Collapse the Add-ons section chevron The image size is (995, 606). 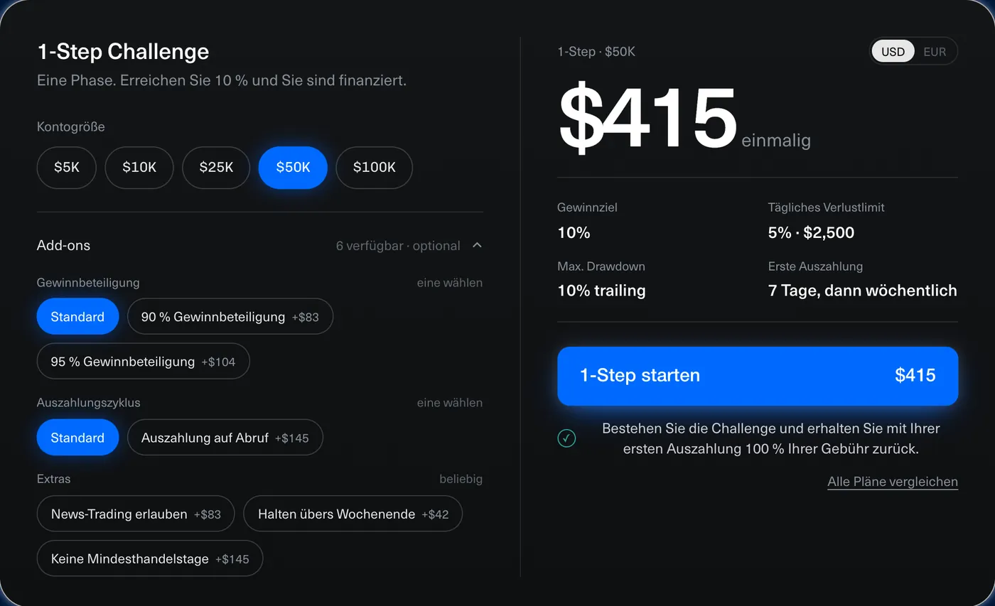(477, 245)
